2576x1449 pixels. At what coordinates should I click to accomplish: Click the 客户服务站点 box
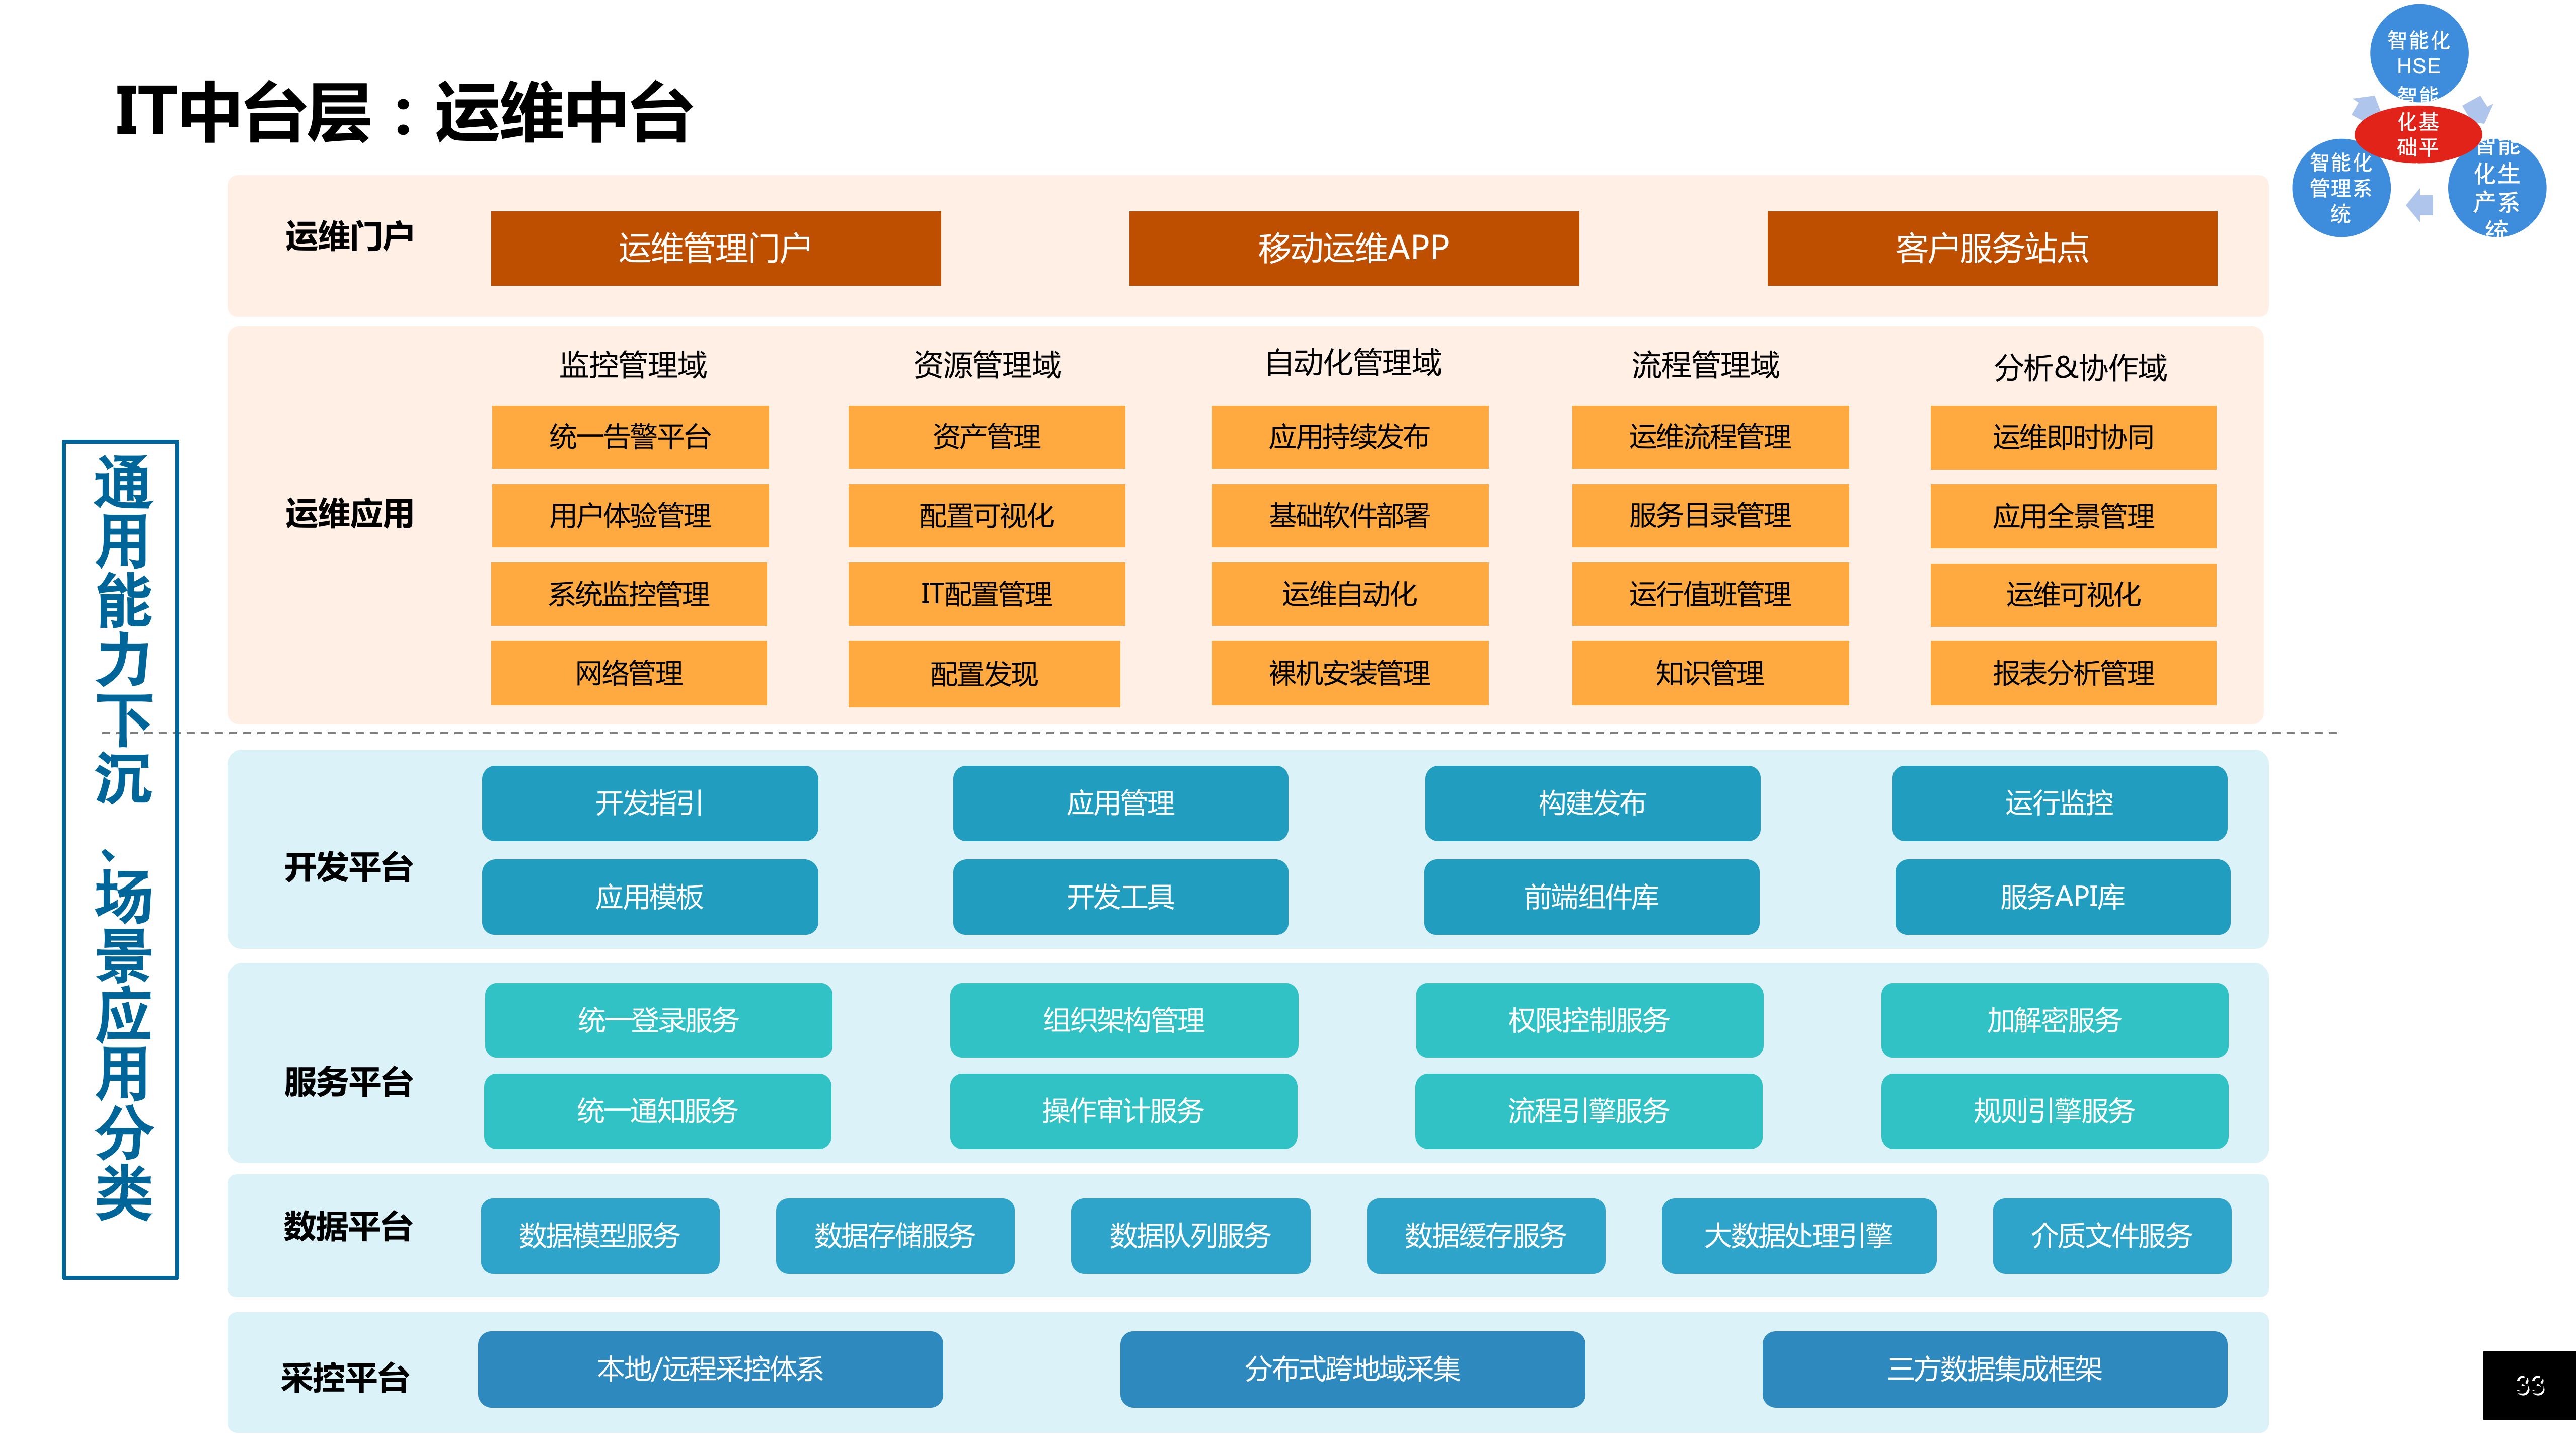1991,248
